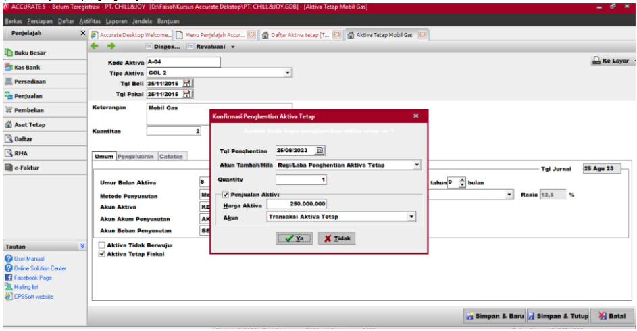Click the green back arrow icon
637x331 pixels.
[x=95, y=47]
